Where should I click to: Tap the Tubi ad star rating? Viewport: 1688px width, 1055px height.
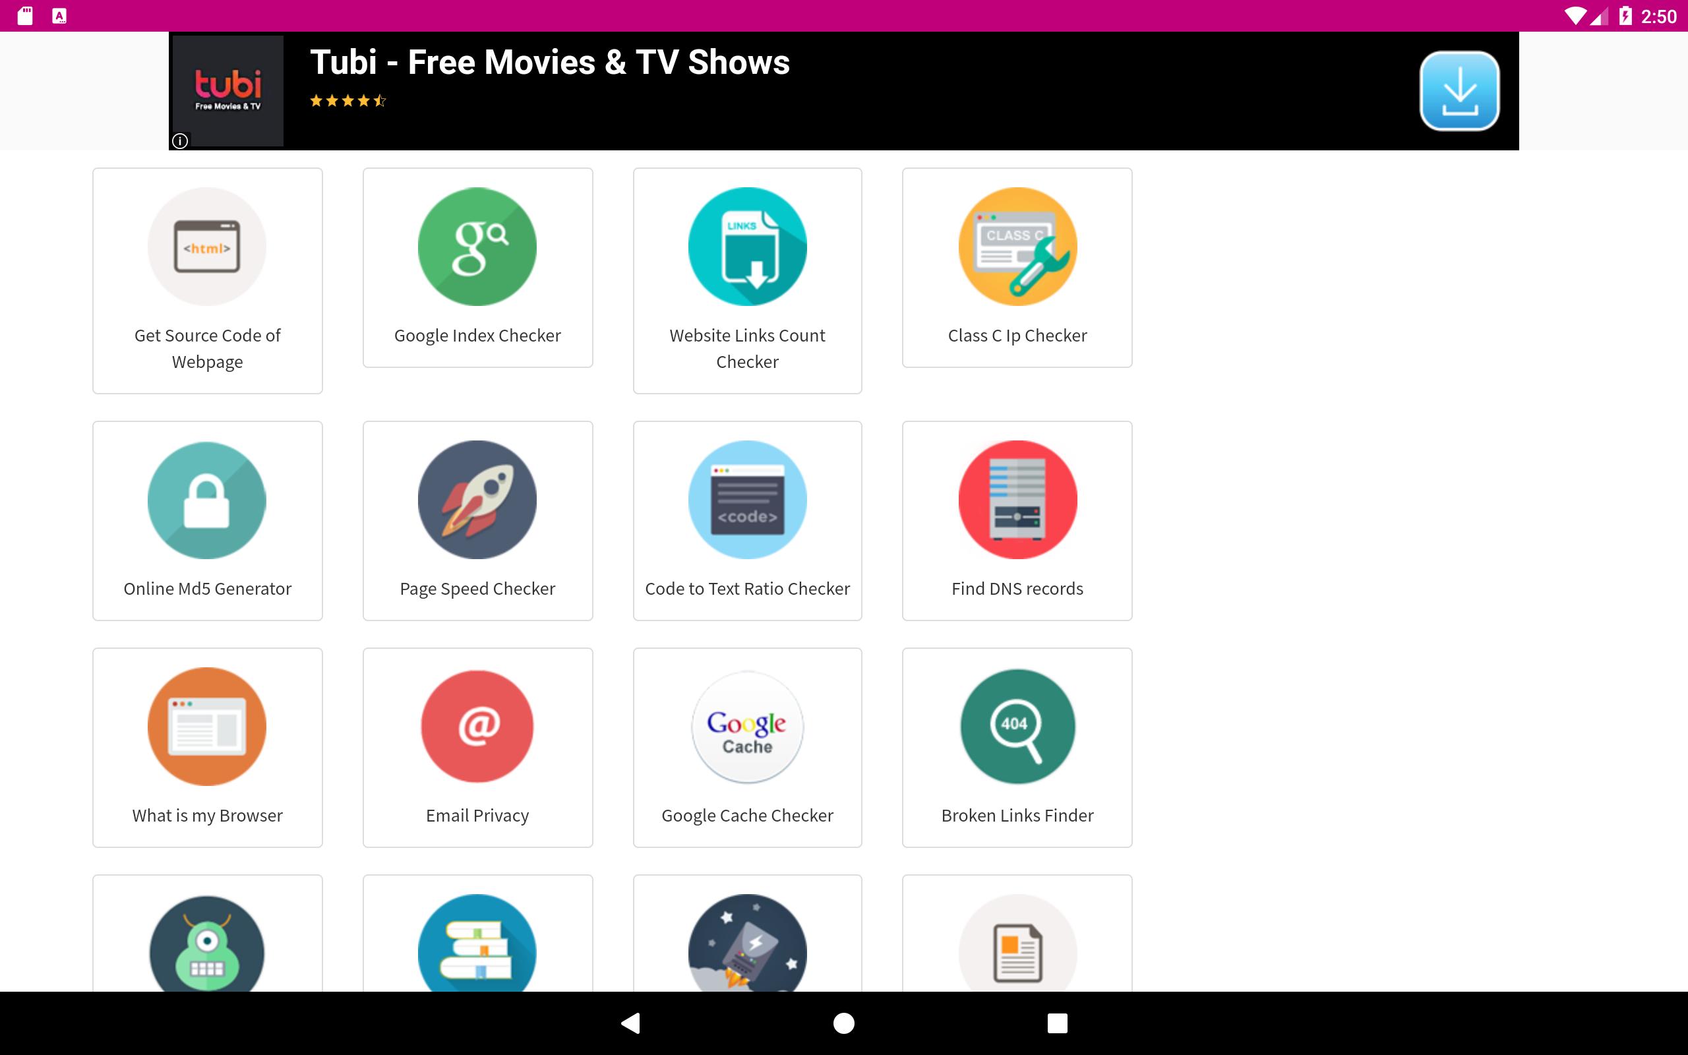[x=347, y=101]
